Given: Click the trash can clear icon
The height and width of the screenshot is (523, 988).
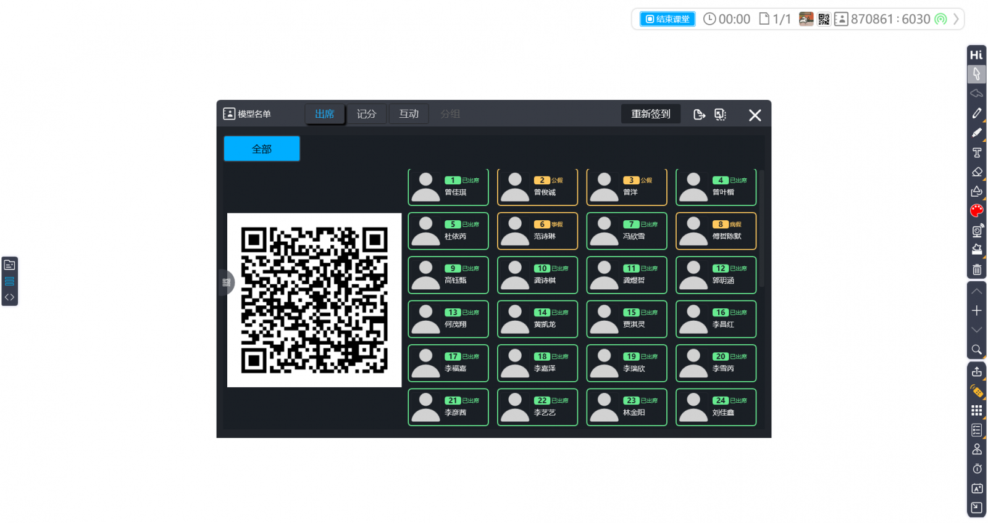Looking at the screenshot, I should (976, 270).
